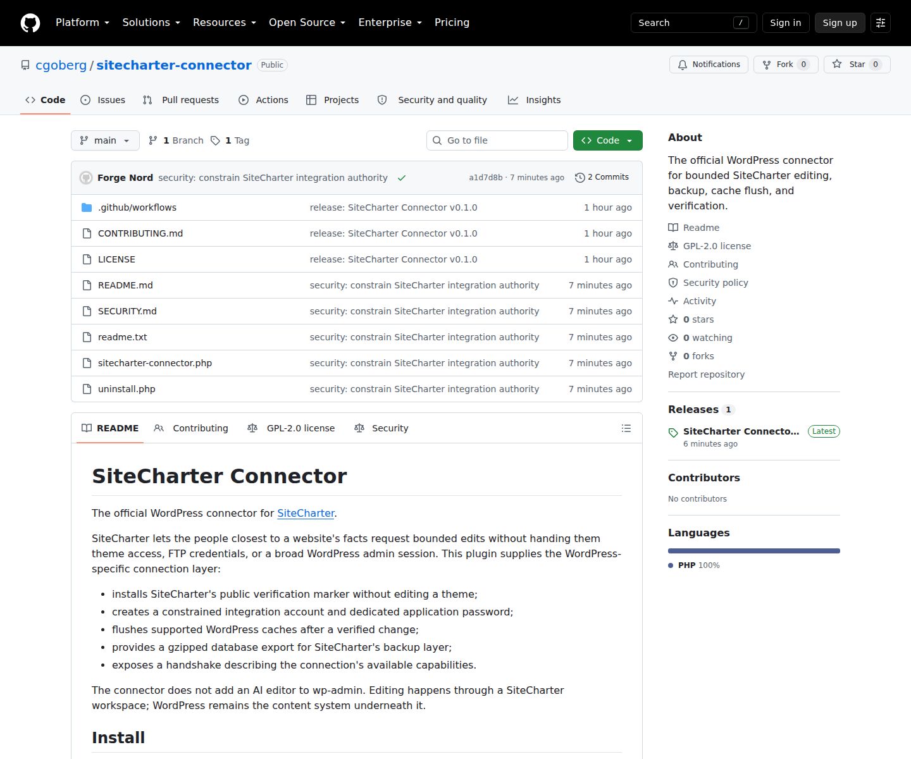Click the Sign up button
Image resolution: width=911 pixels, height=759 pixels.
coord(840,23)
